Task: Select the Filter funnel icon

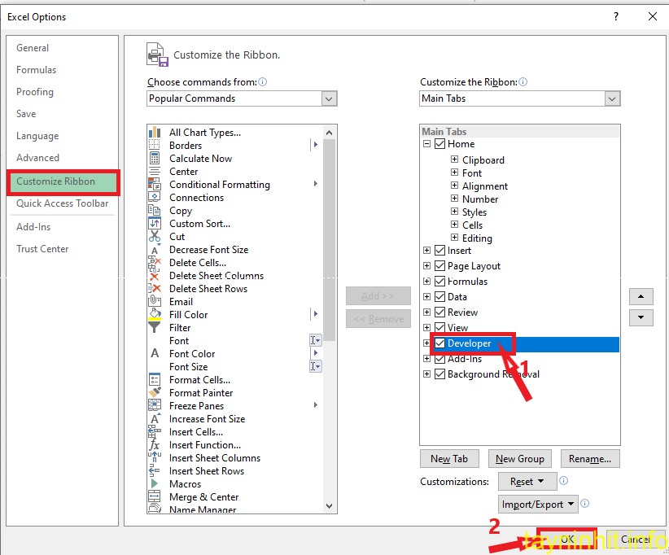Action: click(x=155, y=328)
